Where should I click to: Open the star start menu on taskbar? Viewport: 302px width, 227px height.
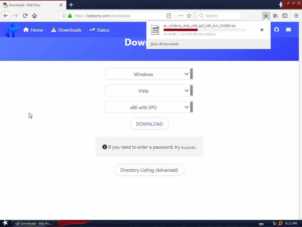click(x=5, y=223)
